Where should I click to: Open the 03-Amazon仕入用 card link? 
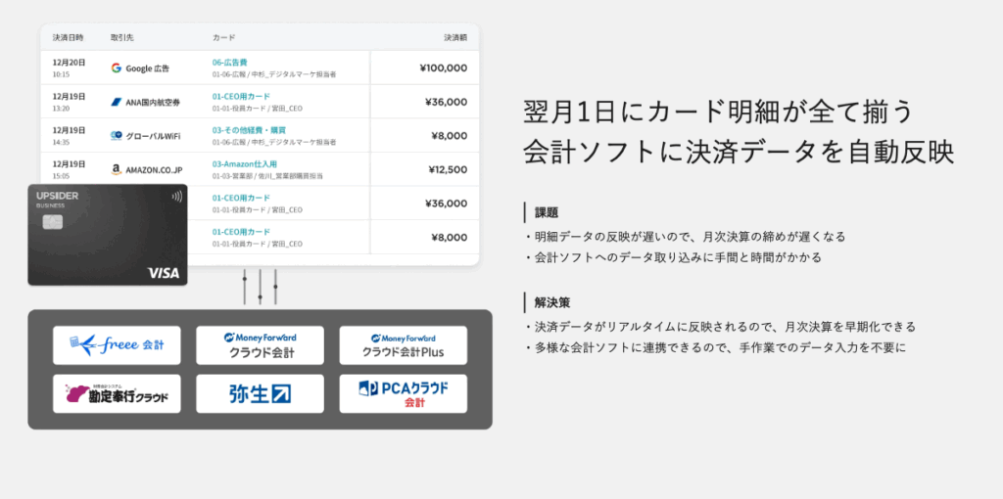pos(238,163)
